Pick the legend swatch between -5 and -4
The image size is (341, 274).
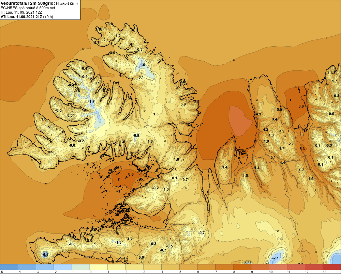pos(9,267)
